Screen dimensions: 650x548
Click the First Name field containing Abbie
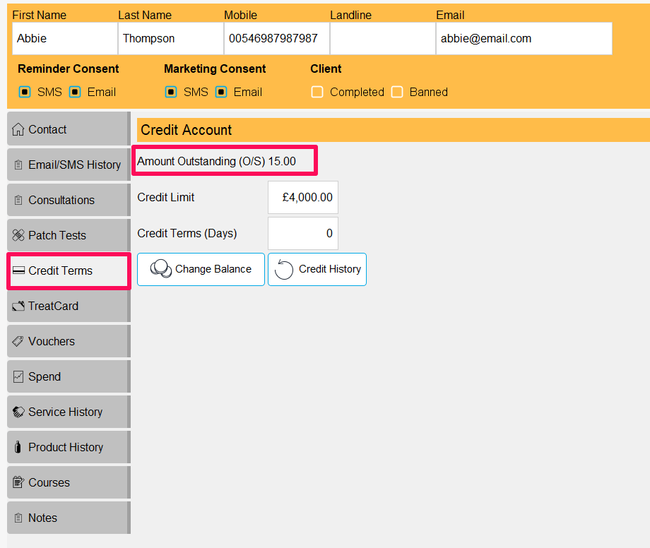(x=65, y=39)
